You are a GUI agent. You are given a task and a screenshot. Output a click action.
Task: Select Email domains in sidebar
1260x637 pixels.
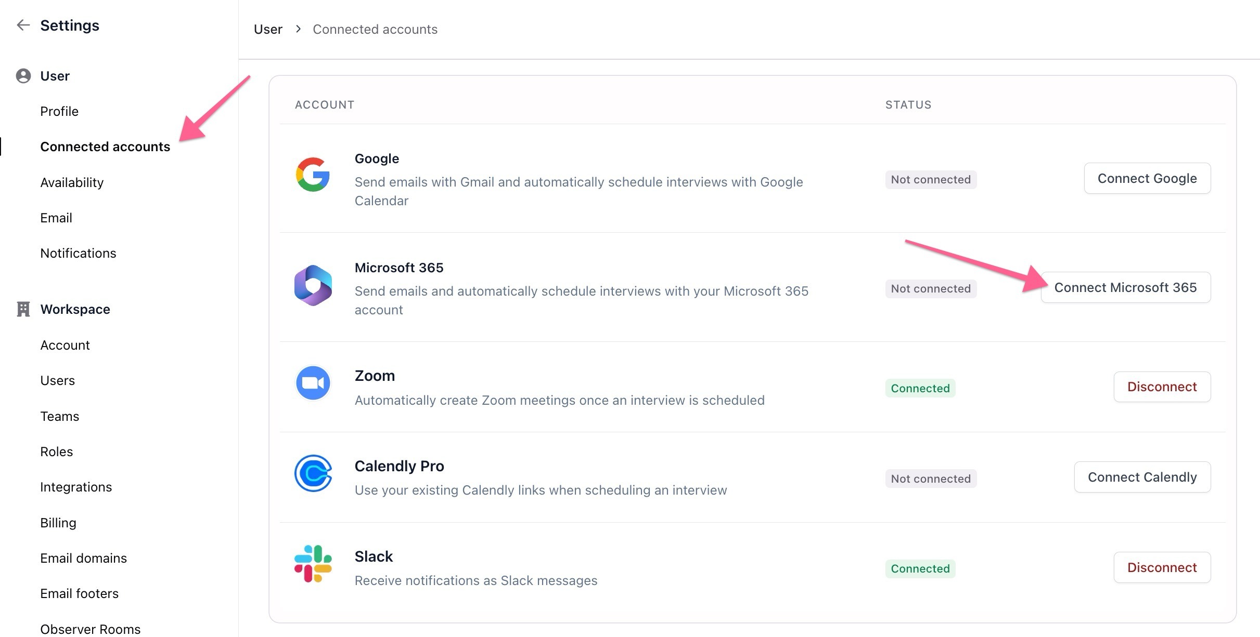[x=83, y=558]
